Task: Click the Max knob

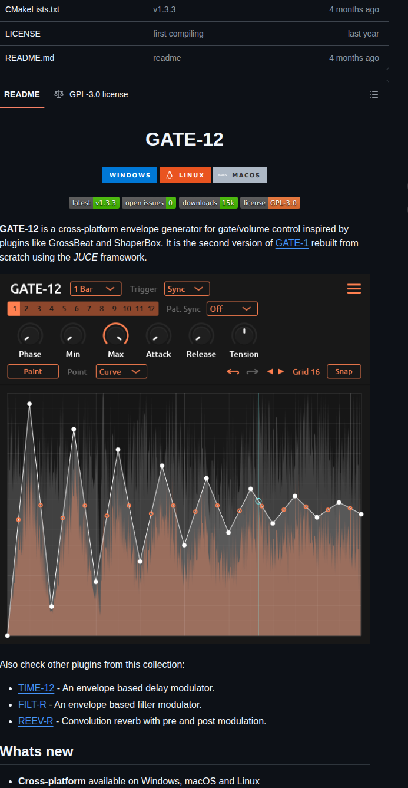Action: click(x=116, y=335)
